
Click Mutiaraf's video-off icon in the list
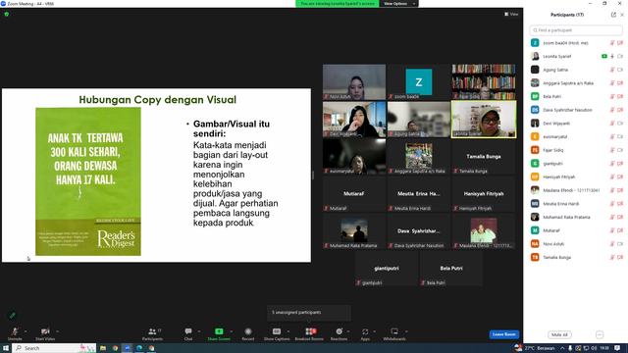[x=620, y=230]
